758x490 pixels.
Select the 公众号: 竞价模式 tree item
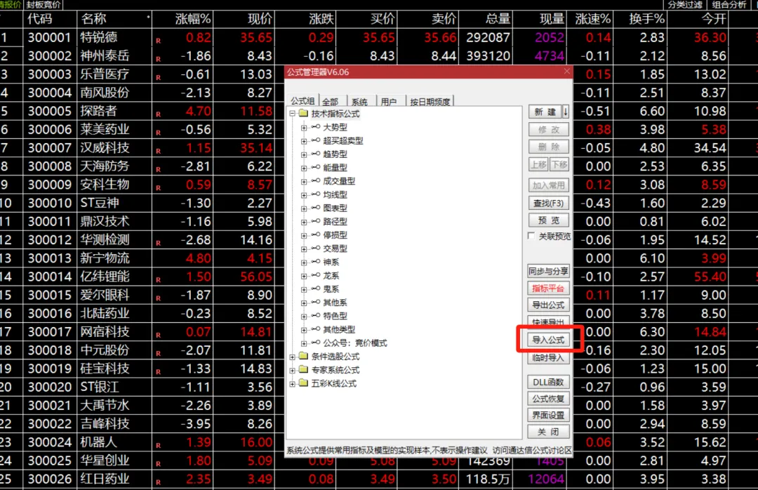pos(355,343)
